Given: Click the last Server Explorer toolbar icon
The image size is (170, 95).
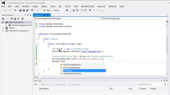Looking at the screenshot, I should tap(23, 19).
